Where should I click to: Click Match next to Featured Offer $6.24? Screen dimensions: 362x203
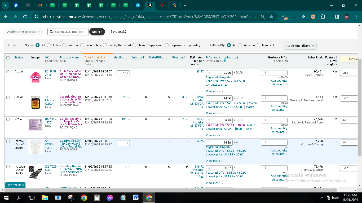click(251, 125)
